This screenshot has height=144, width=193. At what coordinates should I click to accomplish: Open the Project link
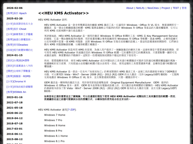pyautogui.click(x=166, y=8)
